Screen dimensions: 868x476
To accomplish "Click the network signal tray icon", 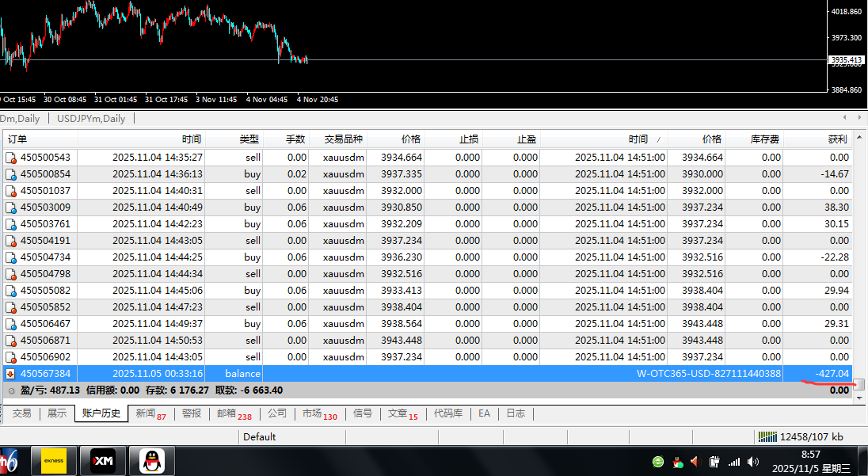I will tap(734, 462).
